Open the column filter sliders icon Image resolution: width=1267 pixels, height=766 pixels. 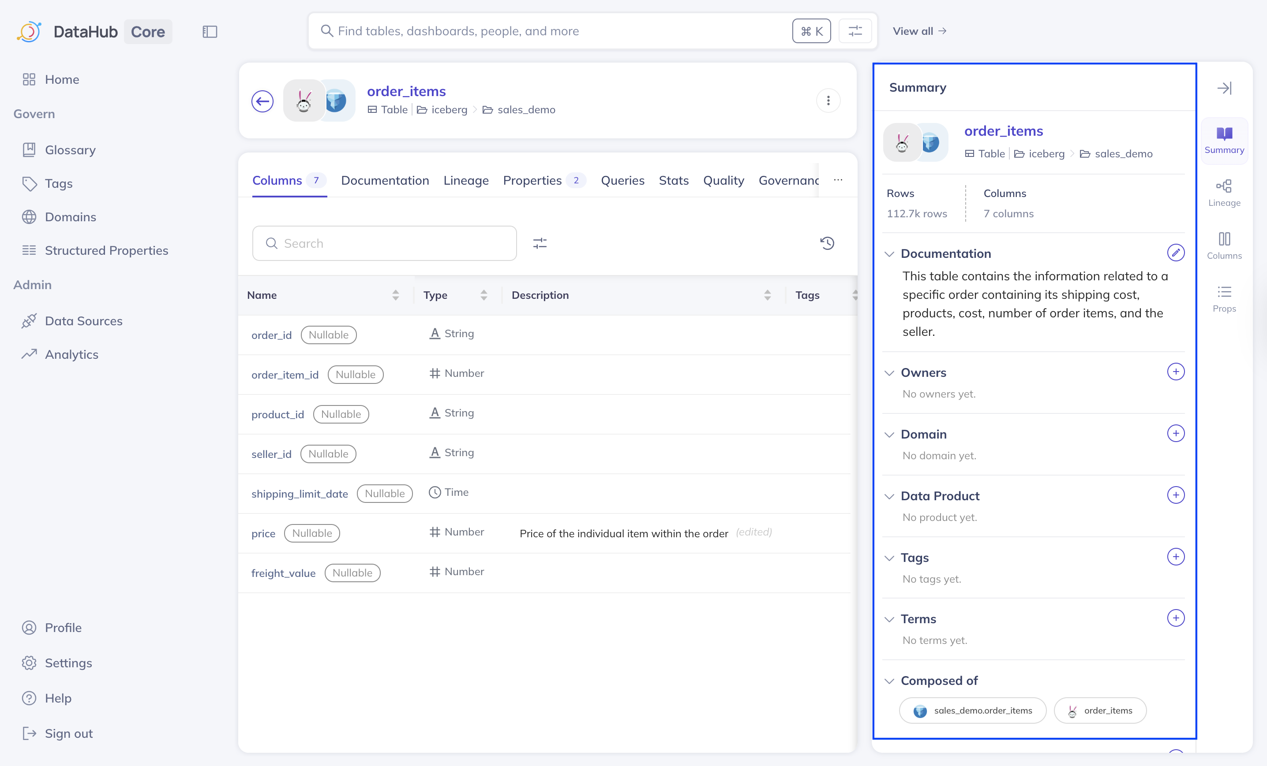tap(540, 243)
